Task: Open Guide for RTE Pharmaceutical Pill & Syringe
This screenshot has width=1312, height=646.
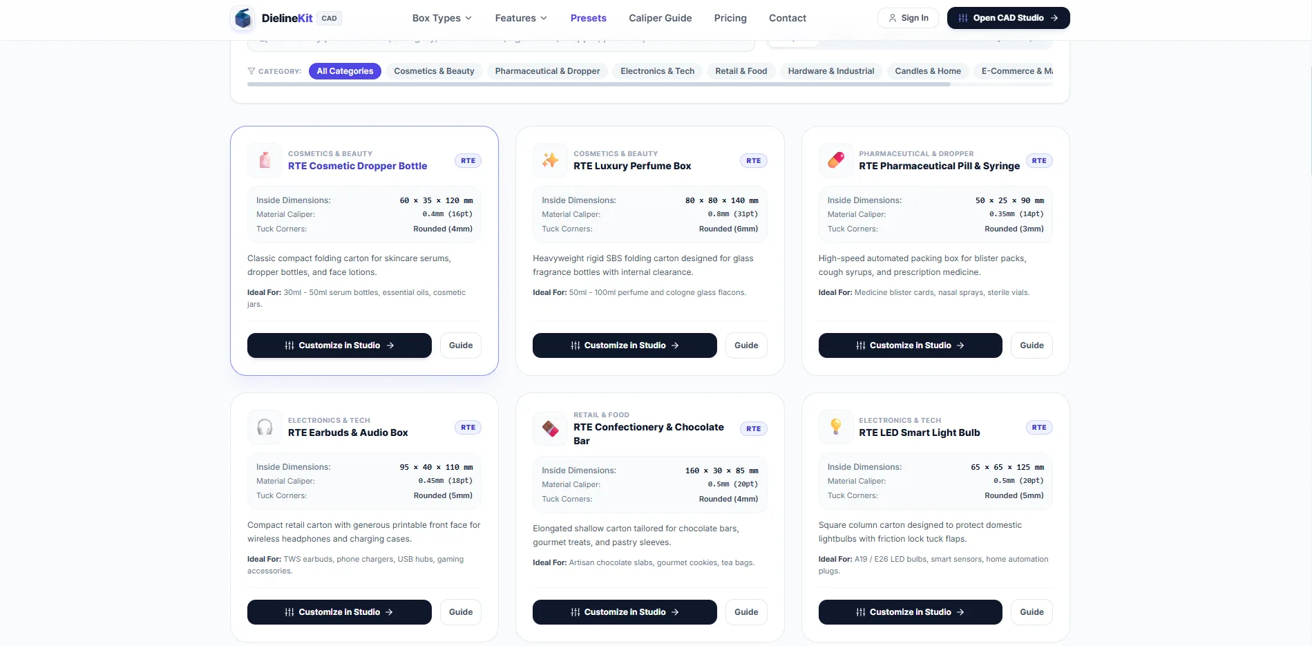Action: click(x=1031, y=345)
